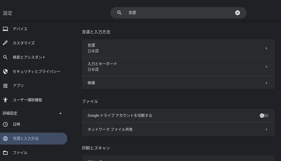The image size is (281, 161).
Task: Open the 入力とキーボード settings row
Action: (179, 67)
